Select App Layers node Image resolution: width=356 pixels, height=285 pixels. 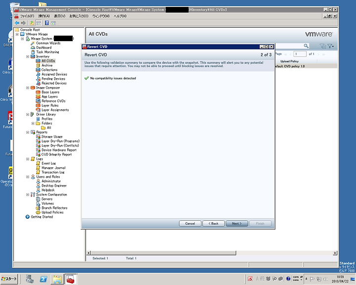[49, 96]
